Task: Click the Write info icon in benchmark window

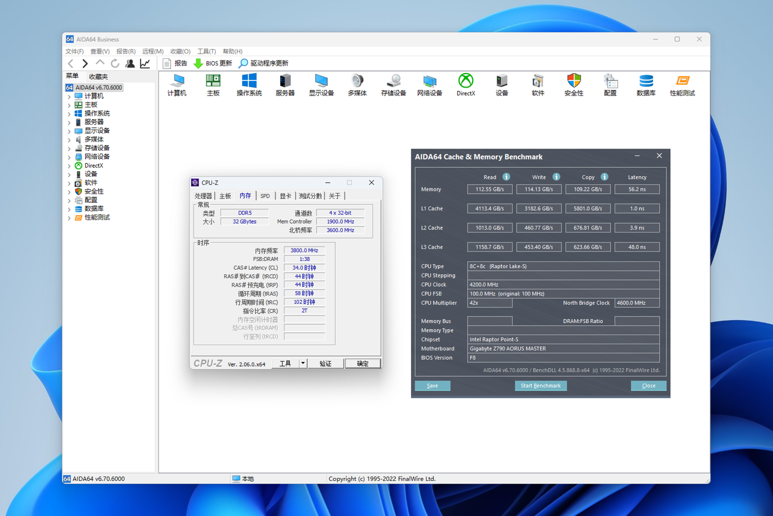Action: [556, 177]
